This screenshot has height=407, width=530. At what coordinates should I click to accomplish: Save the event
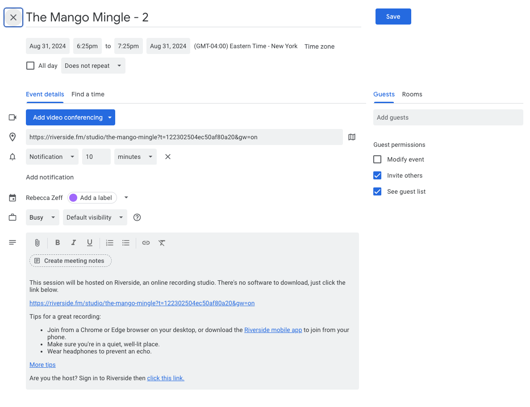pos(393,17)
